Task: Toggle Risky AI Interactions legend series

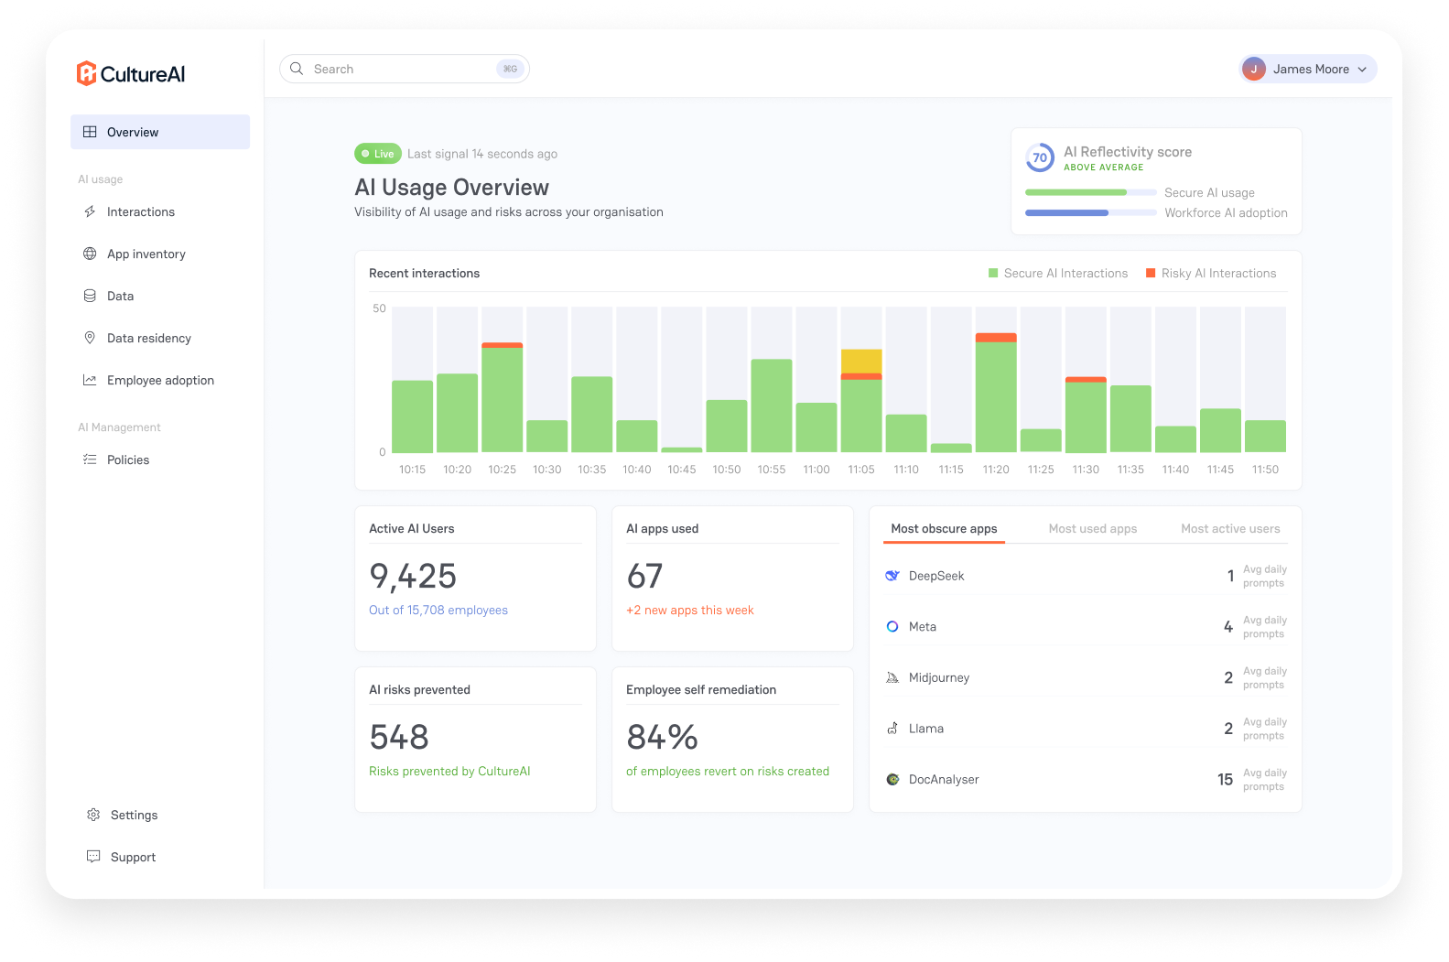Action: (x=1211, y=273)
